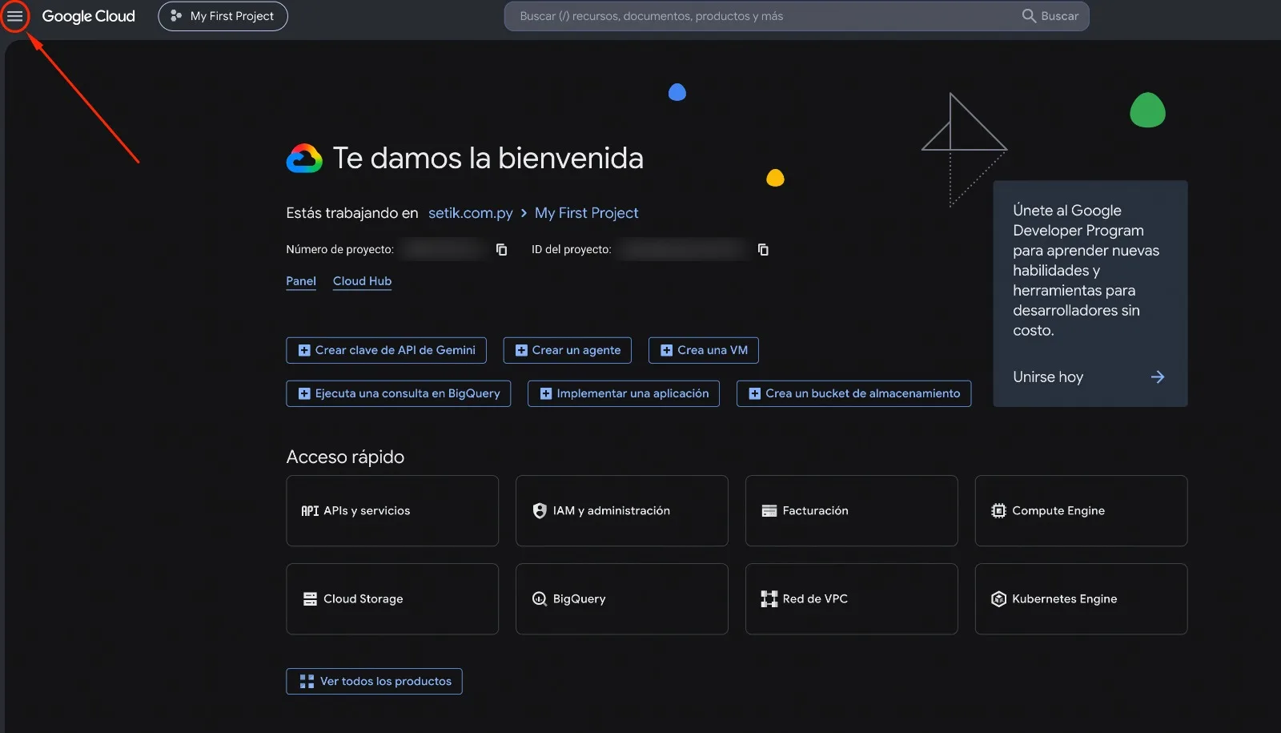Viewport: 1281px width, 733px height.
Task: Open the Compute Engine card
Action: 1081,511
